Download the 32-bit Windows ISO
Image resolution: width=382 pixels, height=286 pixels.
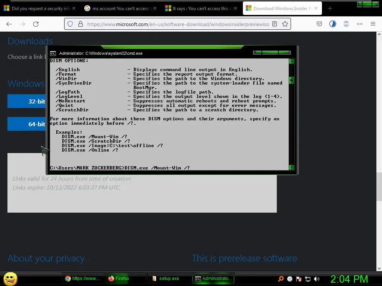coord(26,101)
